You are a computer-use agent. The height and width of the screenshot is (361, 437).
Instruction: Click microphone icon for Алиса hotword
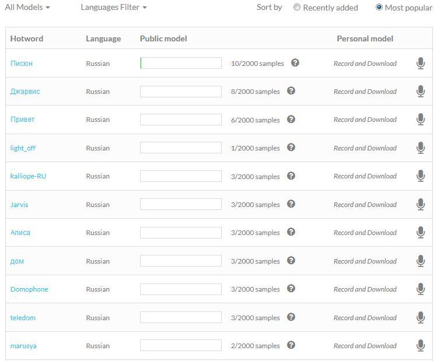(420, 233)
